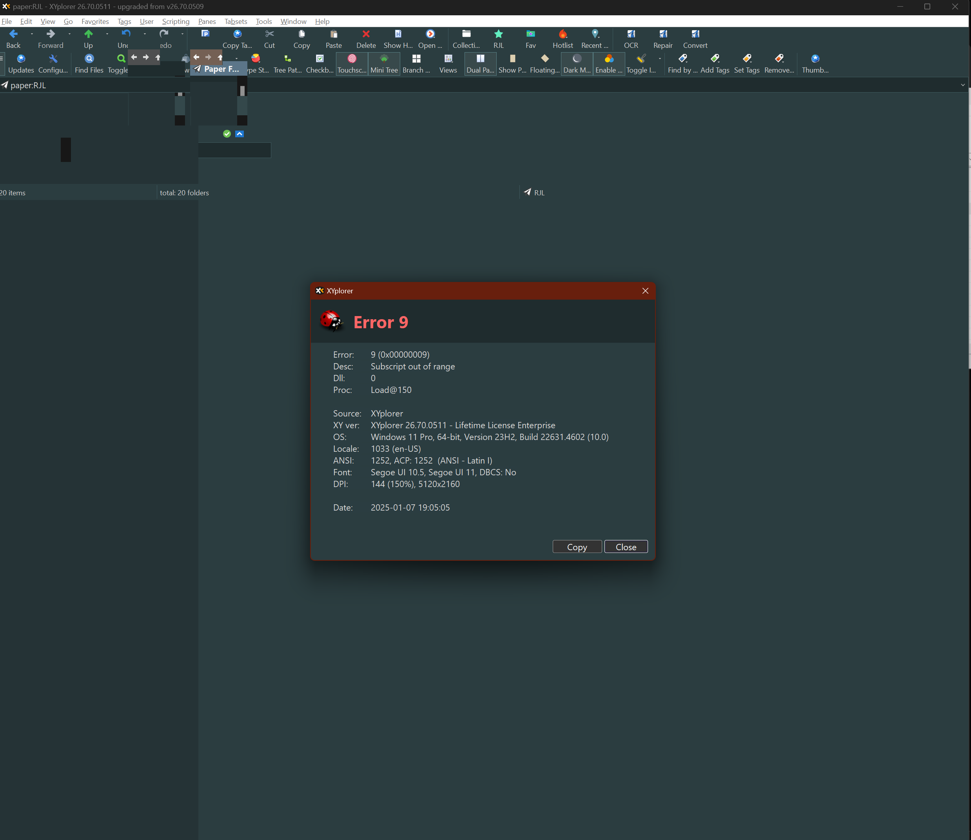Screen dimensions: 971x840
Task: Expand the address bar dropdown chevron
Action: [962, 85]
